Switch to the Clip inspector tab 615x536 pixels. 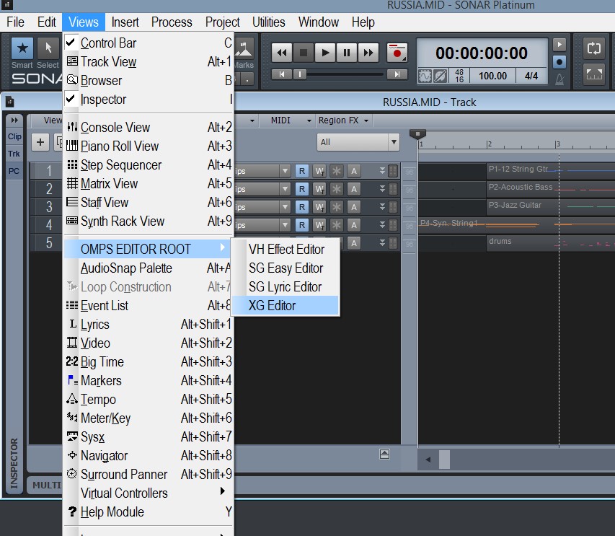click(x=14, y=136)
